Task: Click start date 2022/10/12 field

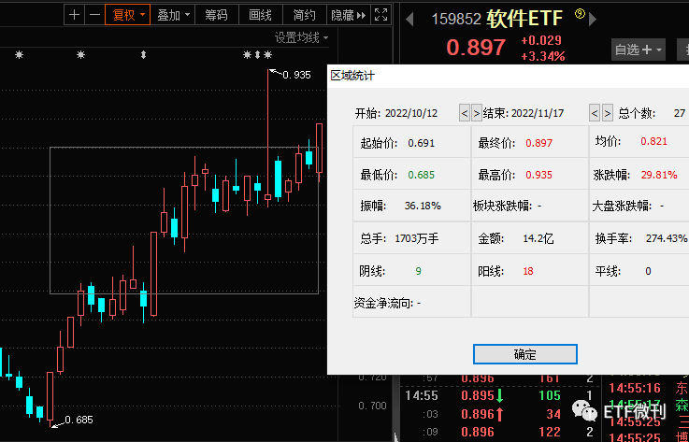Action: (x=411, y=113)
